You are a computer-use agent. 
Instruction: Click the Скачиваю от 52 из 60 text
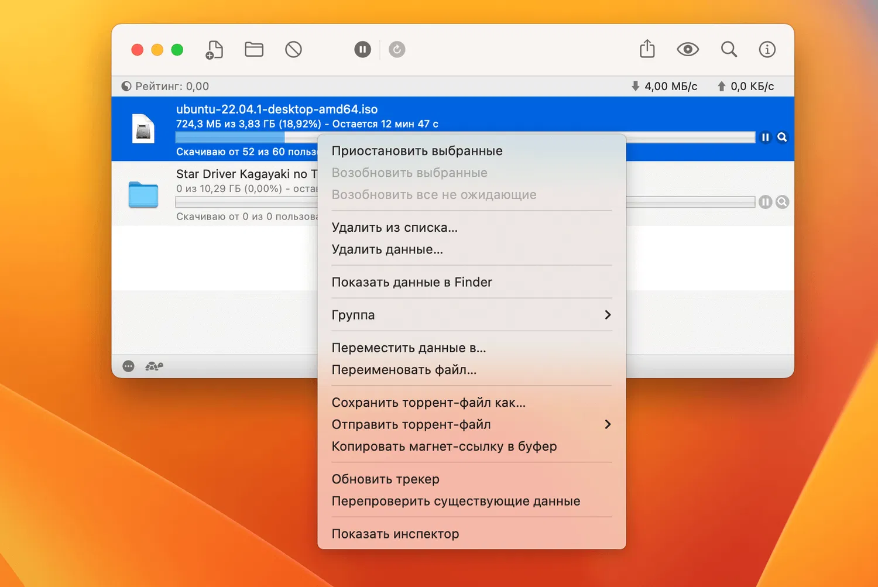(246, 152)
